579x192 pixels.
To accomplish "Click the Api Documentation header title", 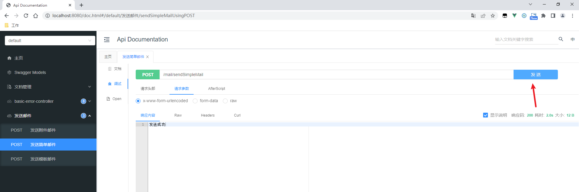I will pyautogui.click(x=142, y=39).
